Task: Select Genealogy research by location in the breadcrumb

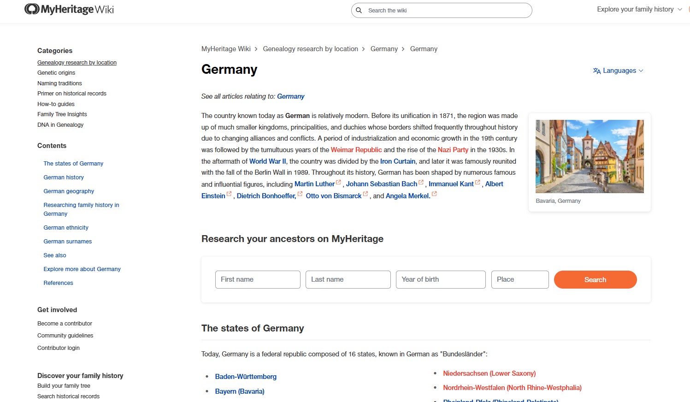Action: click(310, 48)
